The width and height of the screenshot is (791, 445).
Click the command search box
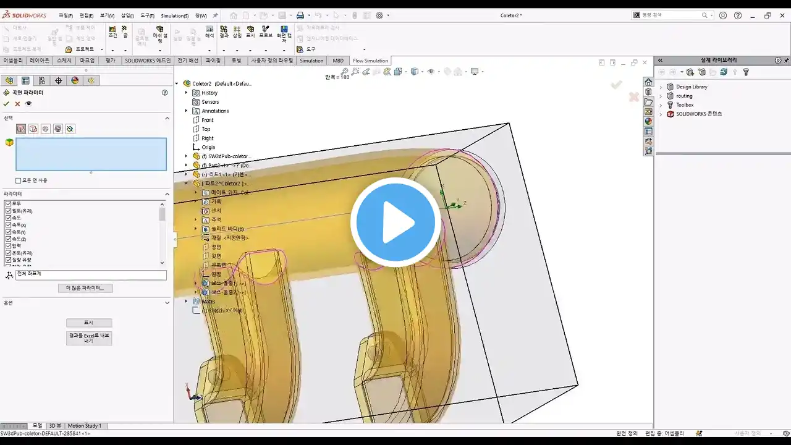coord(671,15)
